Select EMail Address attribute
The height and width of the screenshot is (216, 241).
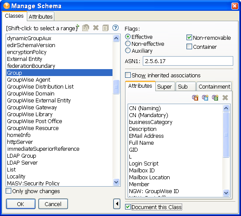[x=175, y=136]
